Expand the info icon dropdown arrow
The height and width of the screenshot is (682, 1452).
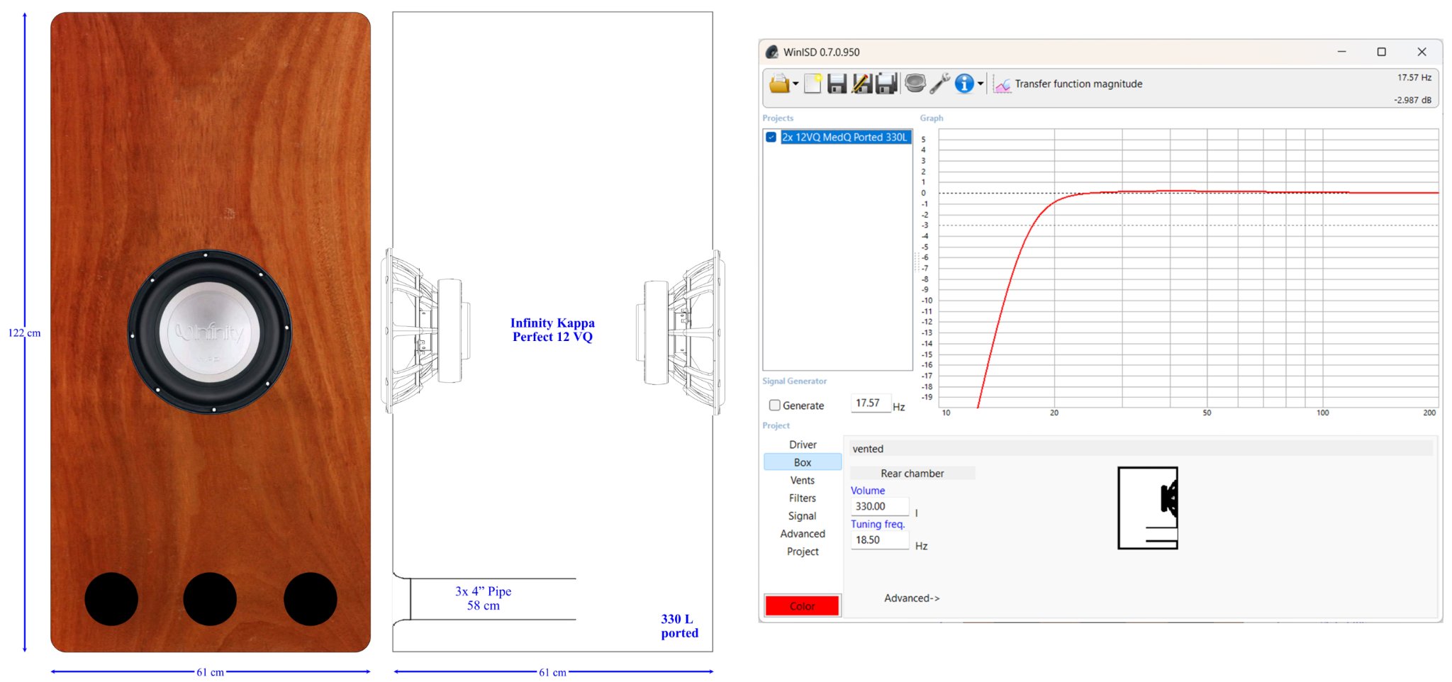(981, 84)
